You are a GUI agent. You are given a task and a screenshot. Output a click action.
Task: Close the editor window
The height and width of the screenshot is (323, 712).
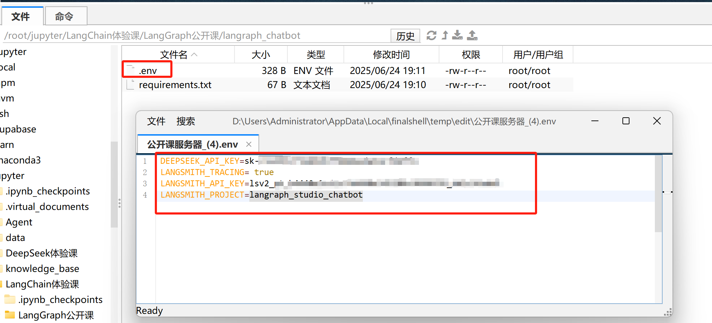(x=657, y=121)
